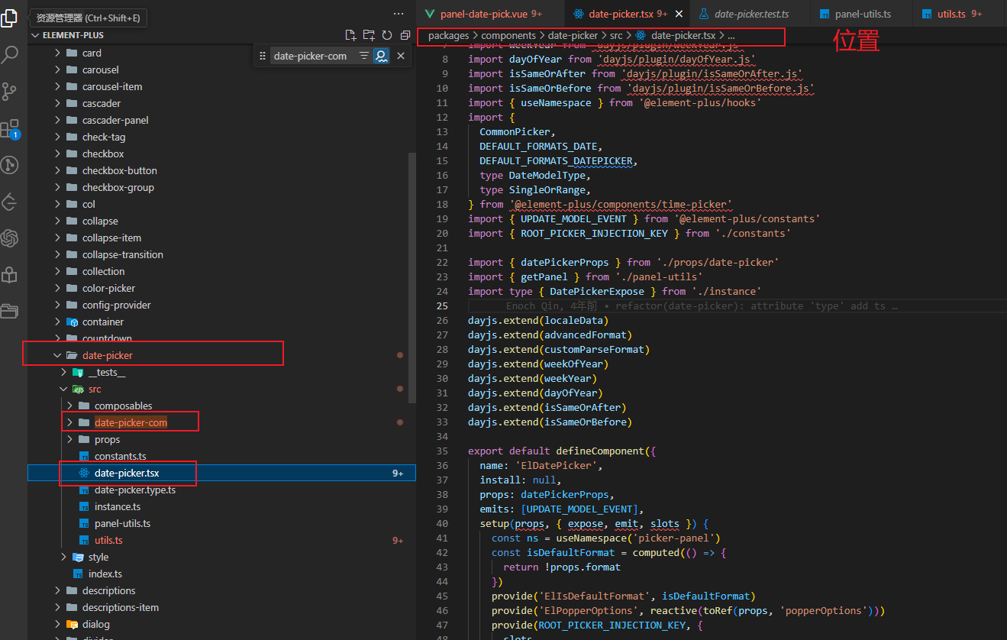Open the Extensions view with badge

point(11,128)
